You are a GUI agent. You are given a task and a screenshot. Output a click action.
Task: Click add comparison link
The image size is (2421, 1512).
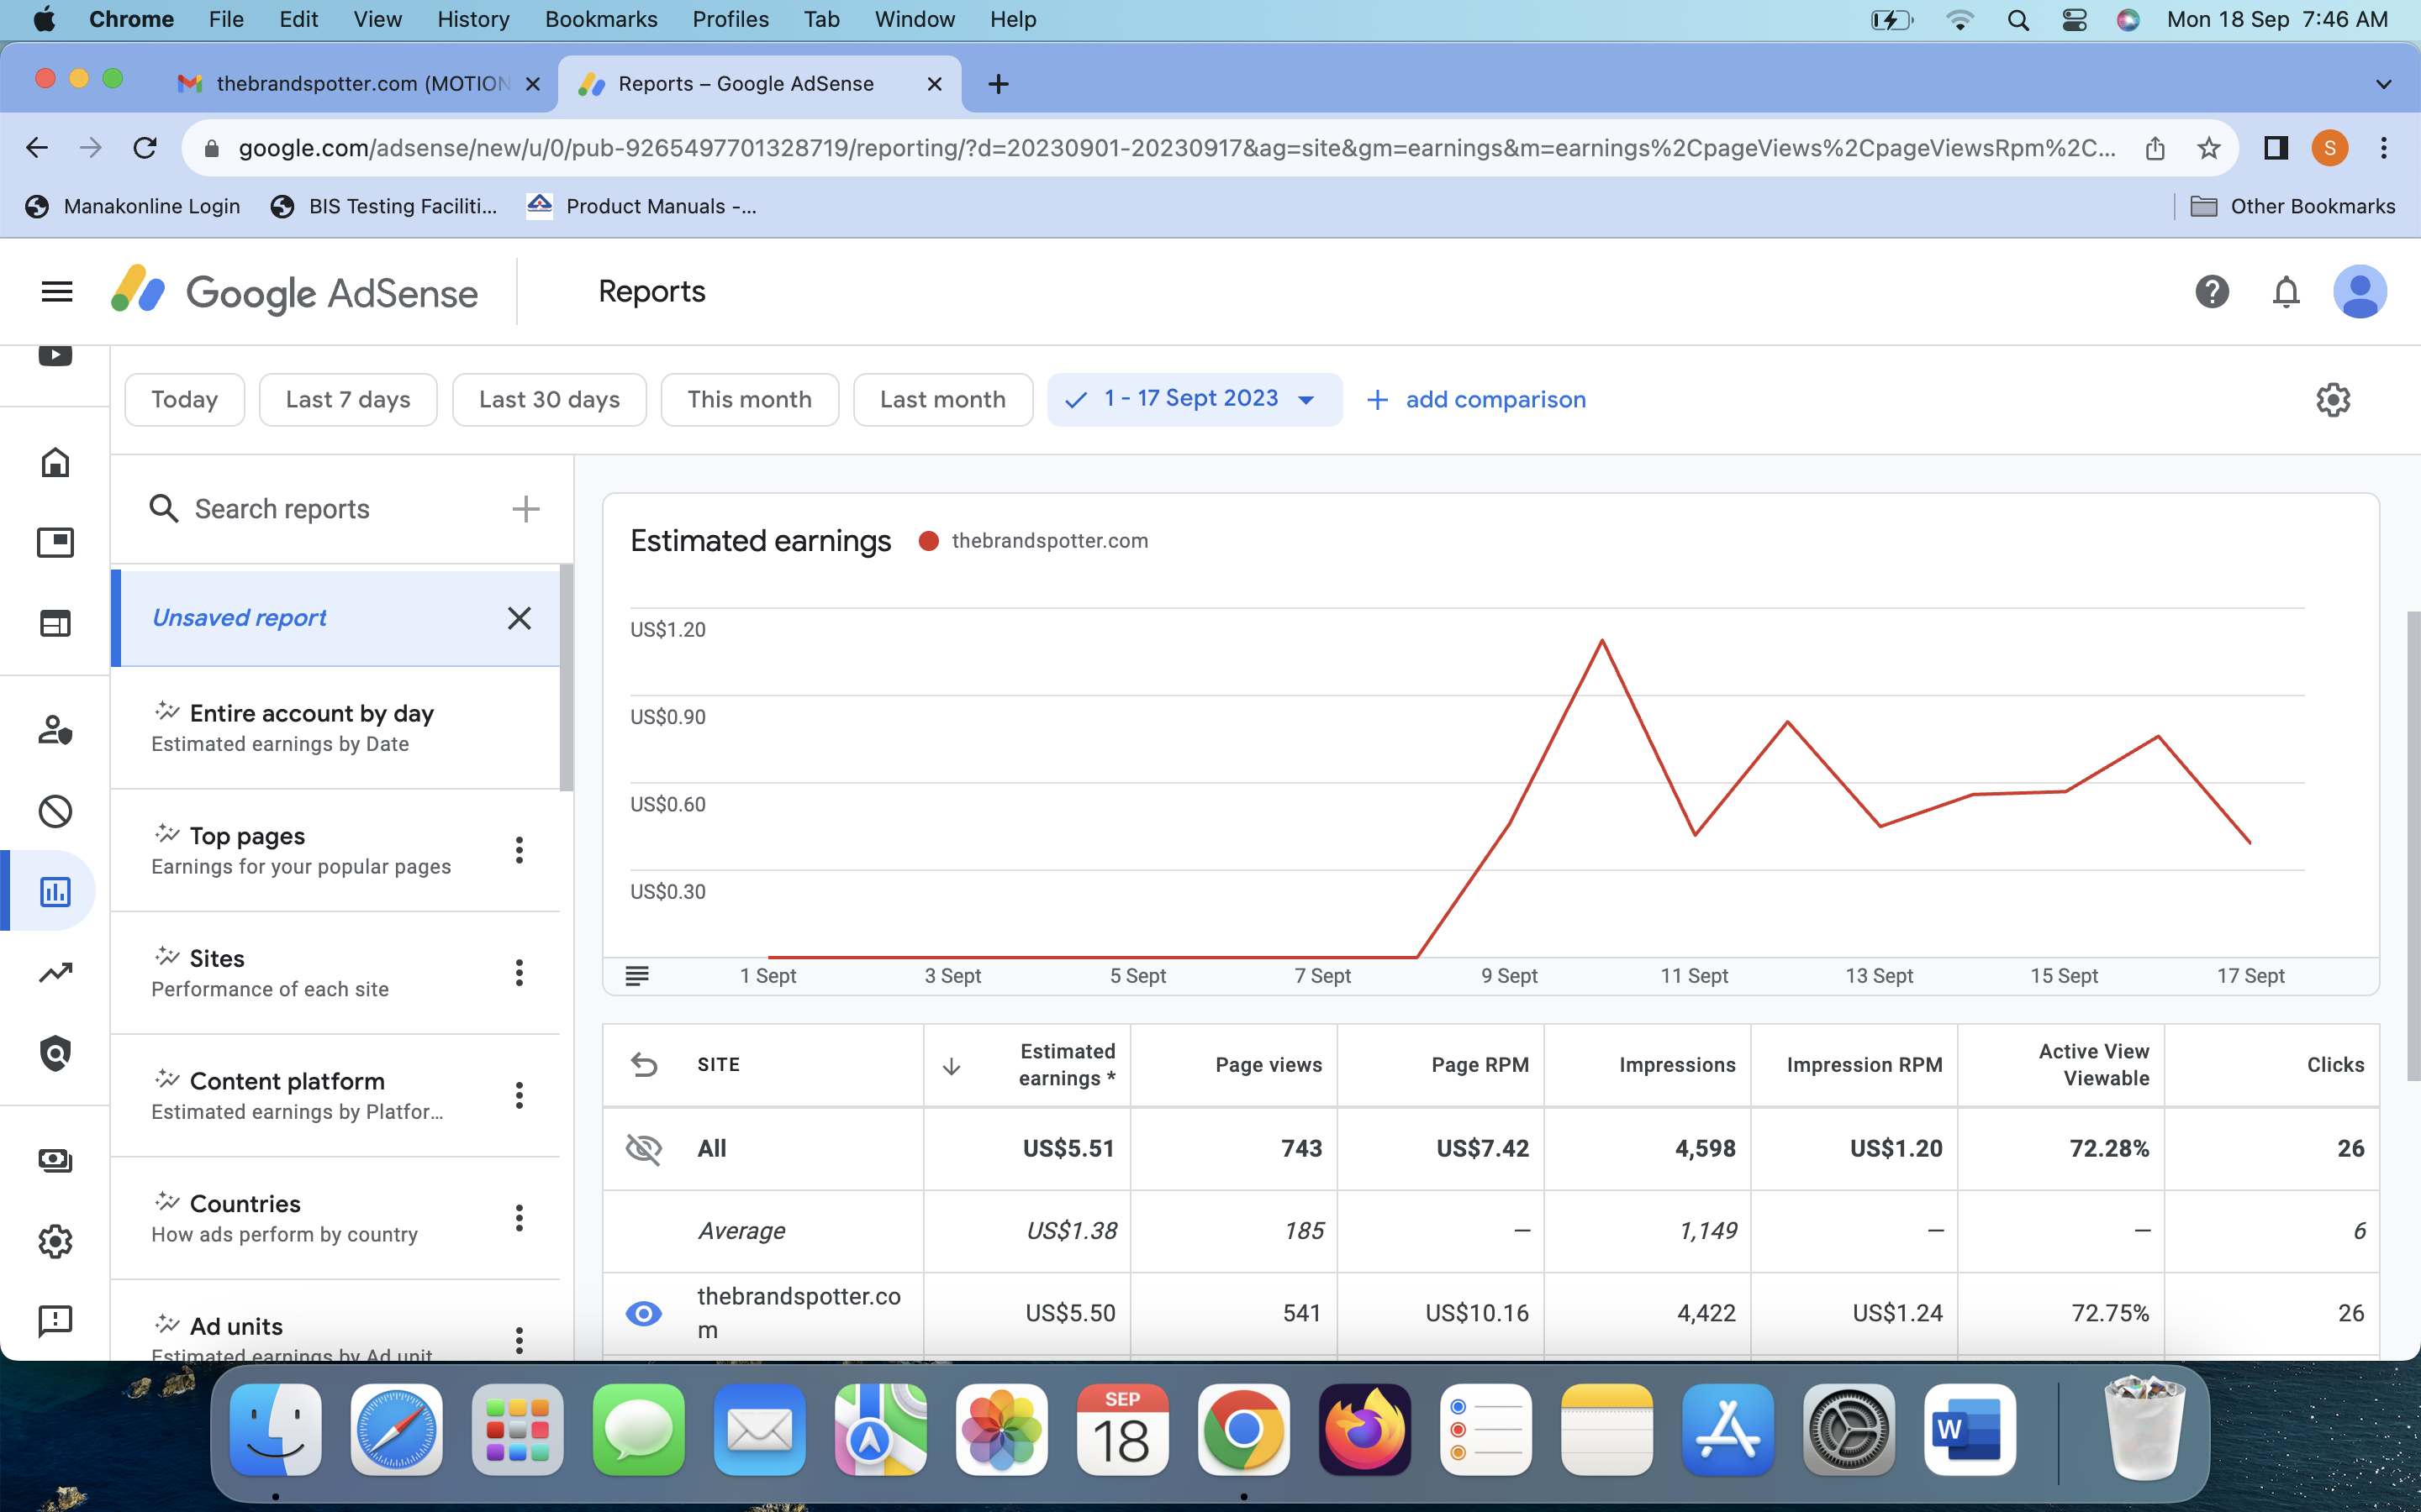tap(1477, 399)
